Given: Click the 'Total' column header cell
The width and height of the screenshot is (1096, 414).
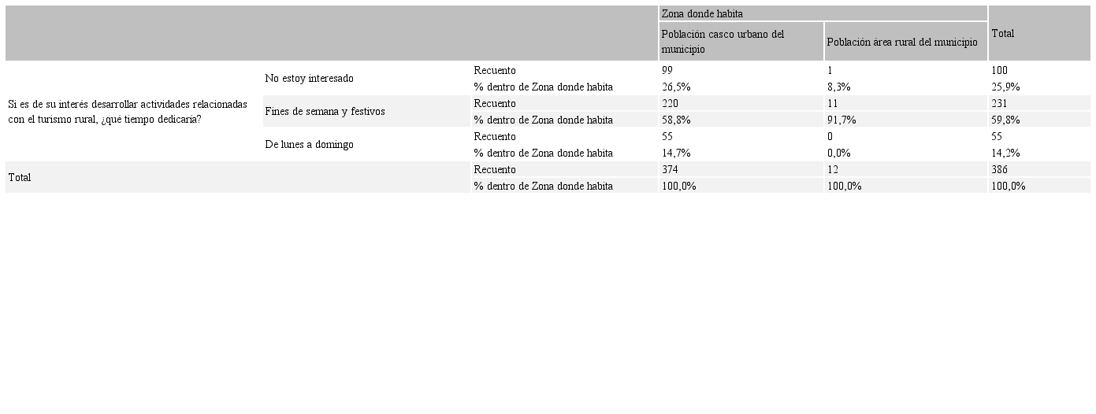Looking at the screenshot, I should (x=1002, y=34).
